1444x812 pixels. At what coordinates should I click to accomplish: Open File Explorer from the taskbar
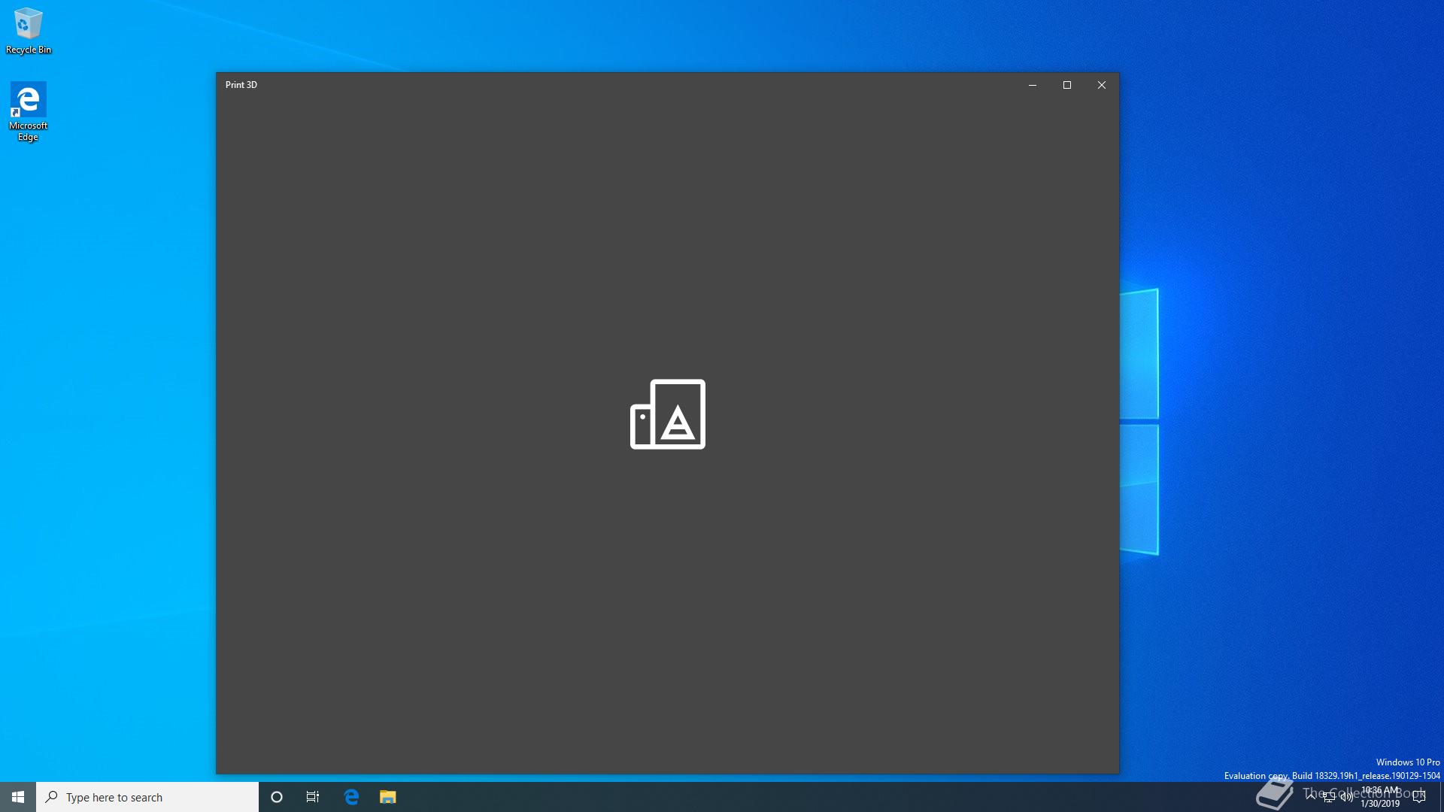pyautogui.click(x=387, y=797)
